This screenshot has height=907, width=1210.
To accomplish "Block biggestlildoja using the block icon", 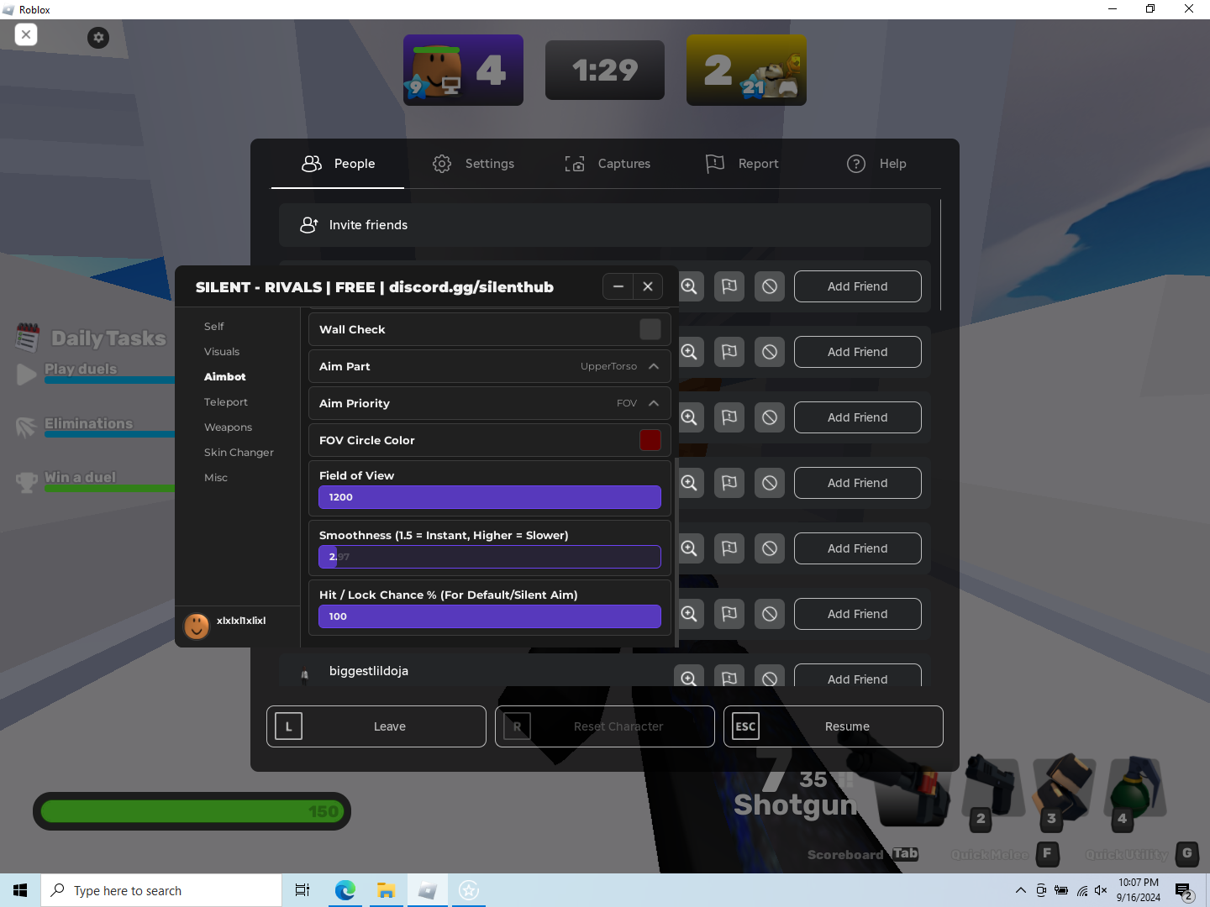I will [770, 679].
